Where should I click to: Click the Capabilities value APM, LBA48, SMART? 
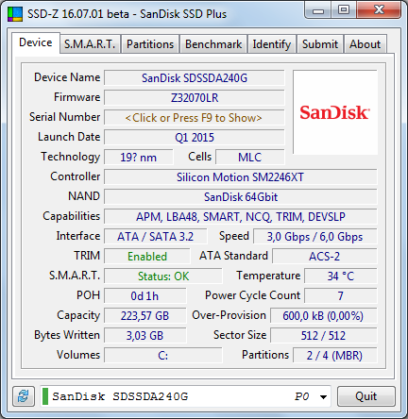click(241, 217)
